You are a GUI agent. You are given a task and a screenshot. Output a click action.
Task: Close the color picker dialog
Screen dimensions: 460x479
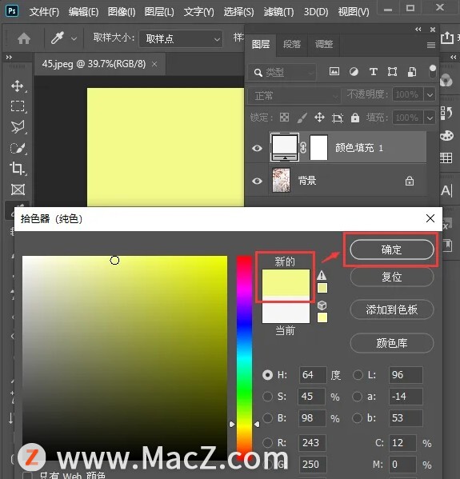coord(430,218)
